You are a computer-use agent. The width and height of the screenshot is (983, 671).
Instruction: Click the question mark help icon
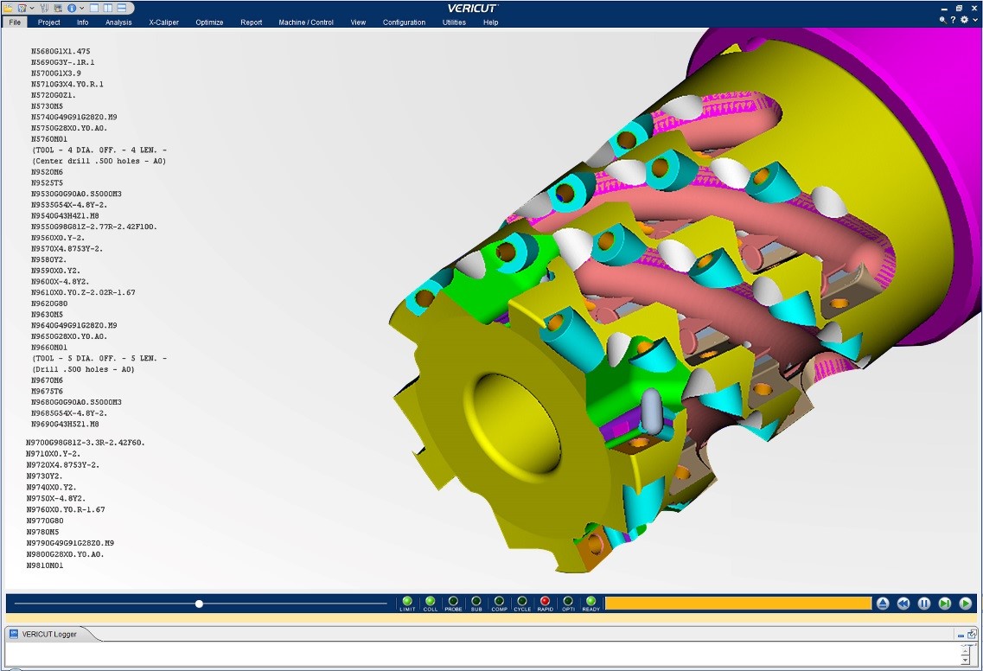point(953,20)
